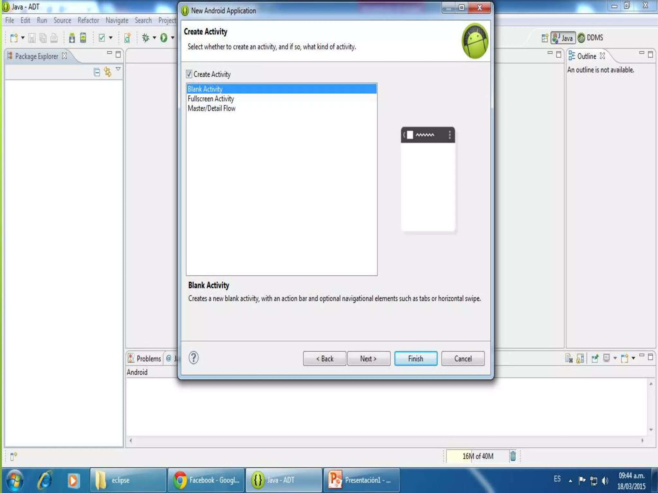Select Fullscreen Activity in the list
Image resolution: width=658 pixels, height=493 pixels.
(x=211, y=99)
